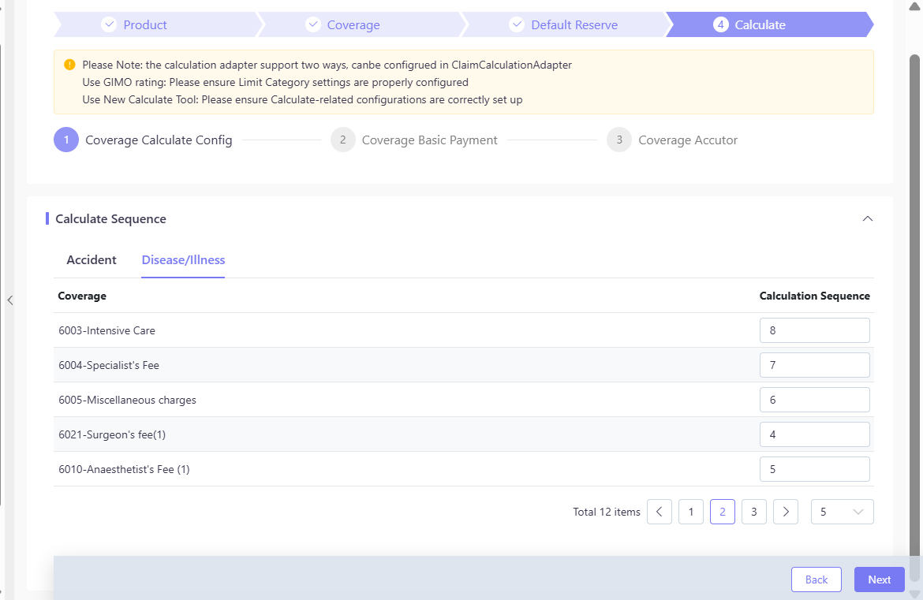Image resolution: width=923 pixels, height=600 pixels.
Task: Edit sequence field for 6004-Specialist's Fee
Action: [814, 365]
